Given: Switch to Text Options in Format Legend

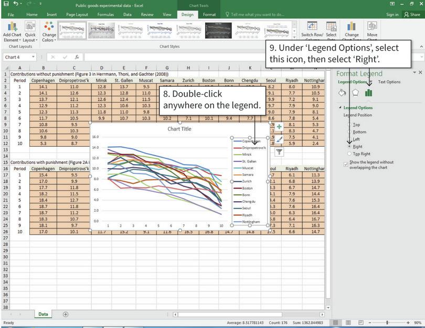Looking at the screenshot, I should tap(389, 82).
